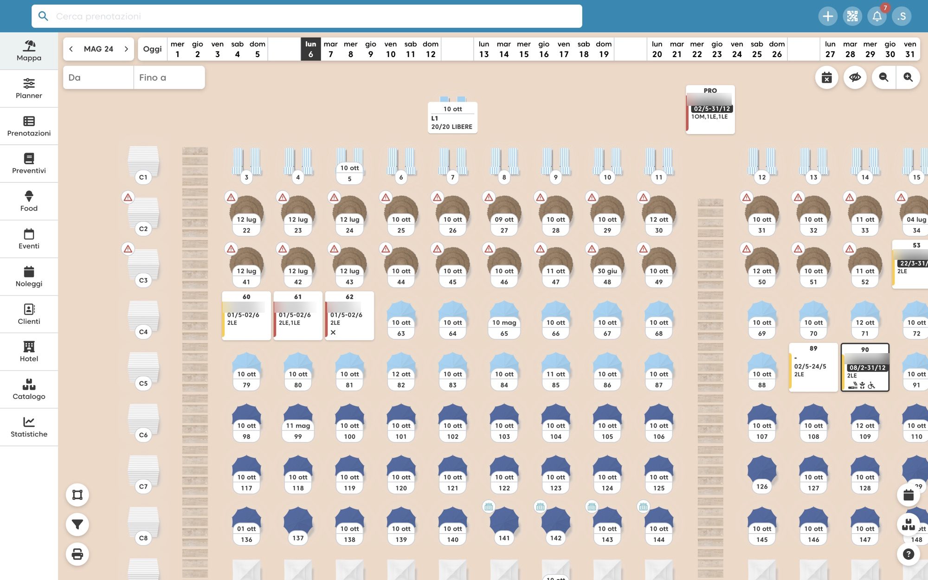Open the help question mark button
This screenshot has height=580, width=928.
(x=909, y=554)
